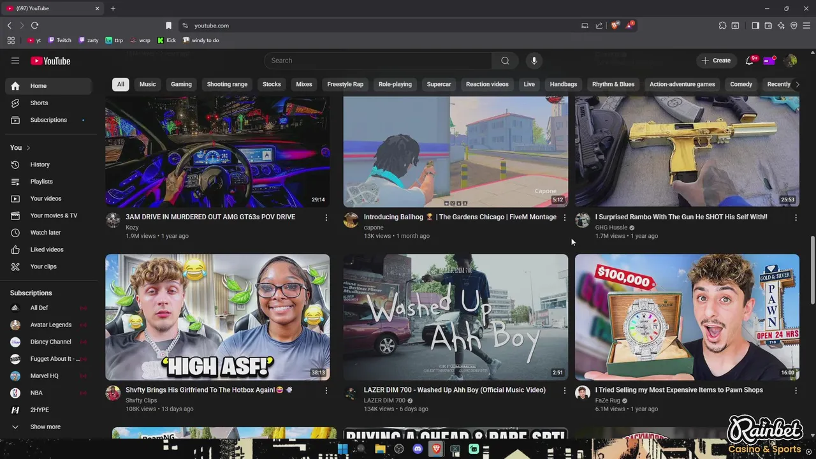Go back in browser history
Viewport: 816px width, 459px height.
tap(10, 25)
